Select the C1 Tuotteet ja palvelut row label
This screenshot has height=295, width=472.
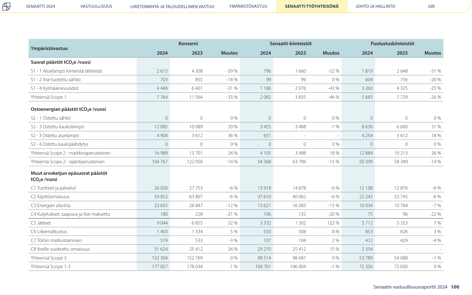click(53, 188)
